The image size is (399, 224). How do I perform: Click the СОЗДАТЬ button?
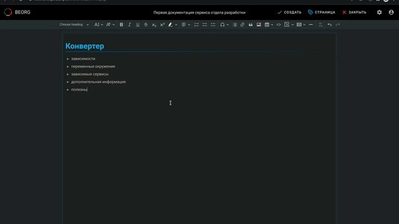[x=289, y=12]
